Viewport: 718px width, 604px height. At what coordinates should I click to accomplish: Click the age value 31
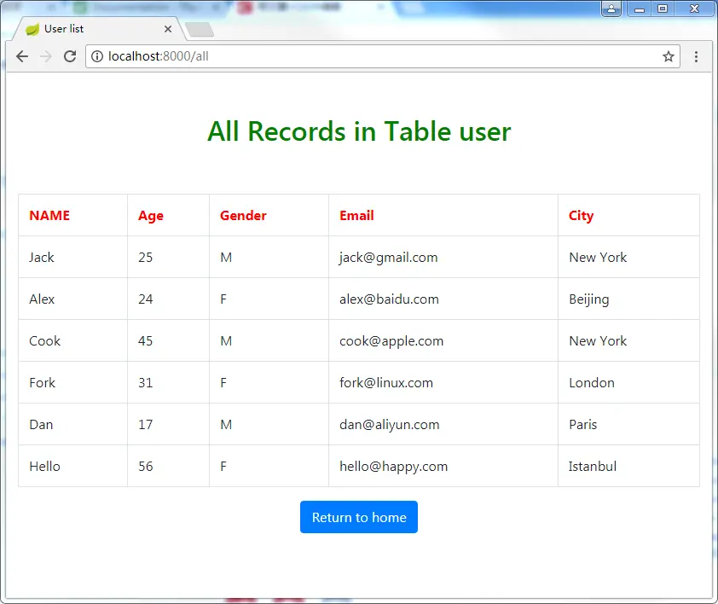pyautogui.click(x=146, y=383)
